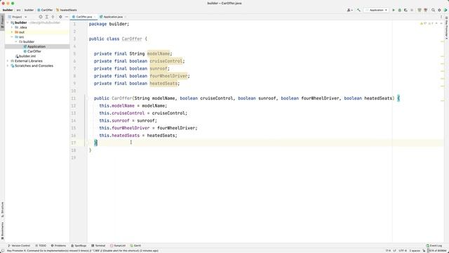This screenshot has width=449, height=253.
Task: Open the Event Log button
Action: click(x=434, y=246)
